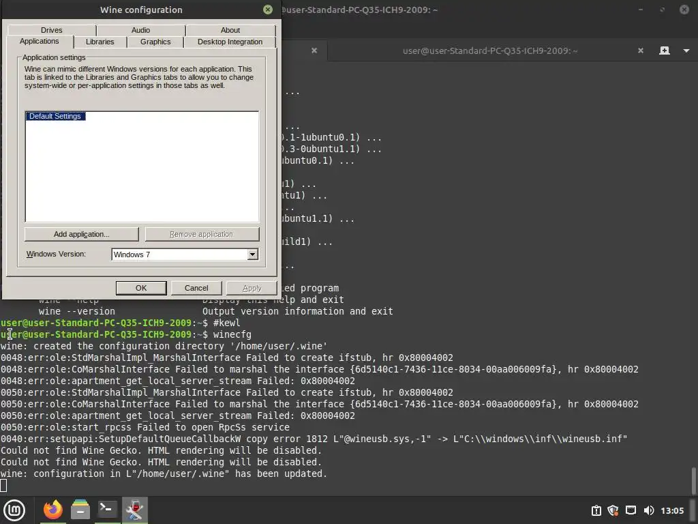The width and height of the screenshot is (698, 524).
Task: Close the first terminal tab
Action: pyautogui.click(x=314, y=50)
